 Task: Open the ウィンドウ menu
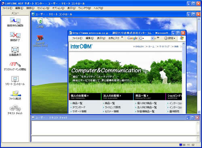coord(84,8)
